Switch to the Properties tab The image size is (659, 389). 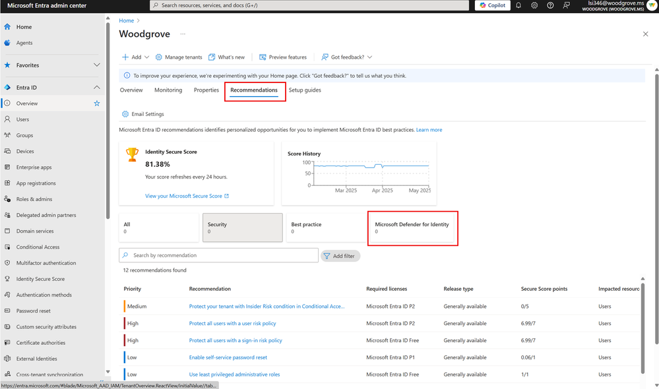(x=206, y=90)
